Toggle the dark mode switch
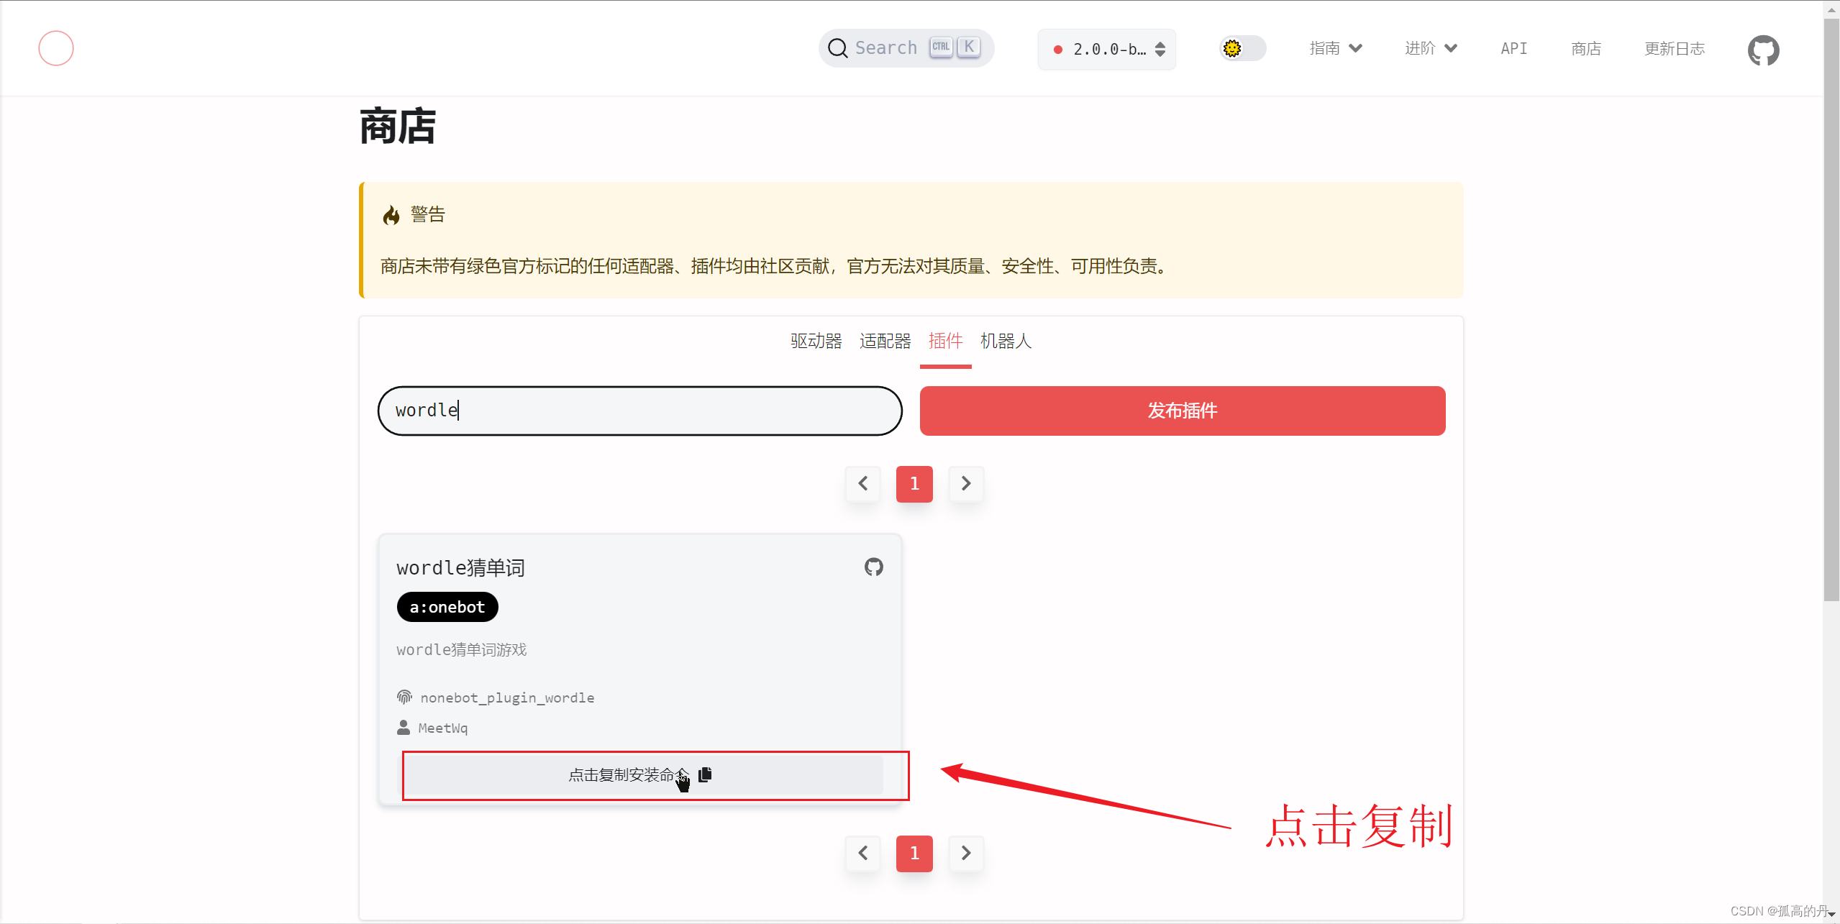This screenshot has height=924, width=1840. pyautogui.click(x=1243, y=48)
